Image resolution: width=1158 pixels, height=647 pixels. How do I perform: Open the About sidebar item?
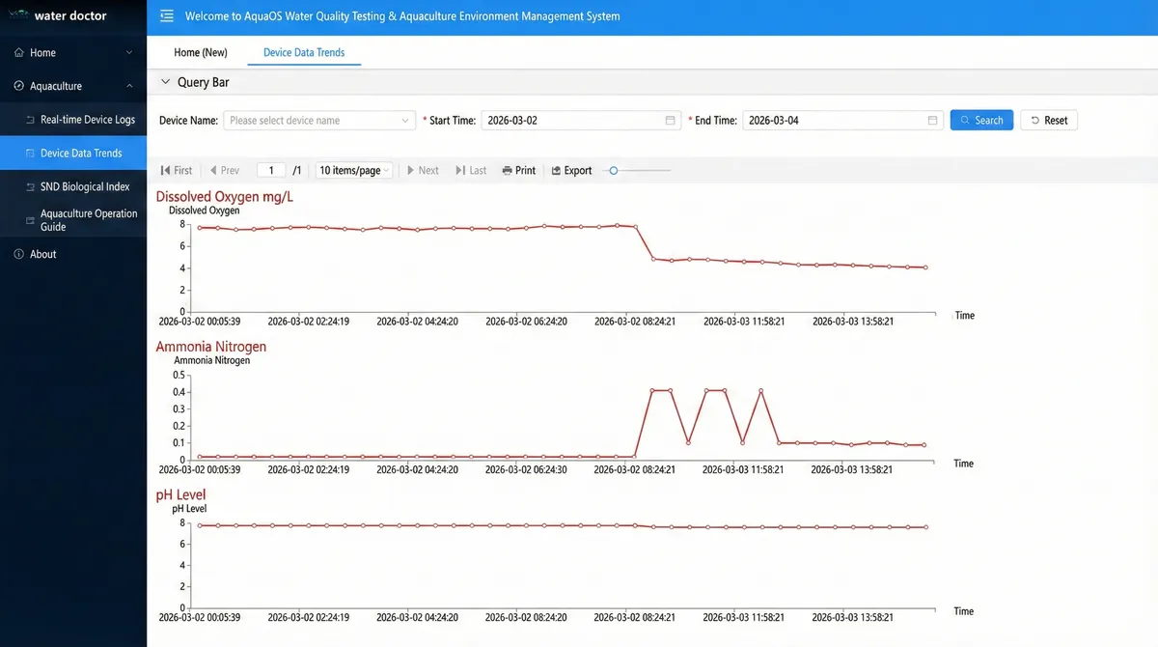[x=43, y=254]
